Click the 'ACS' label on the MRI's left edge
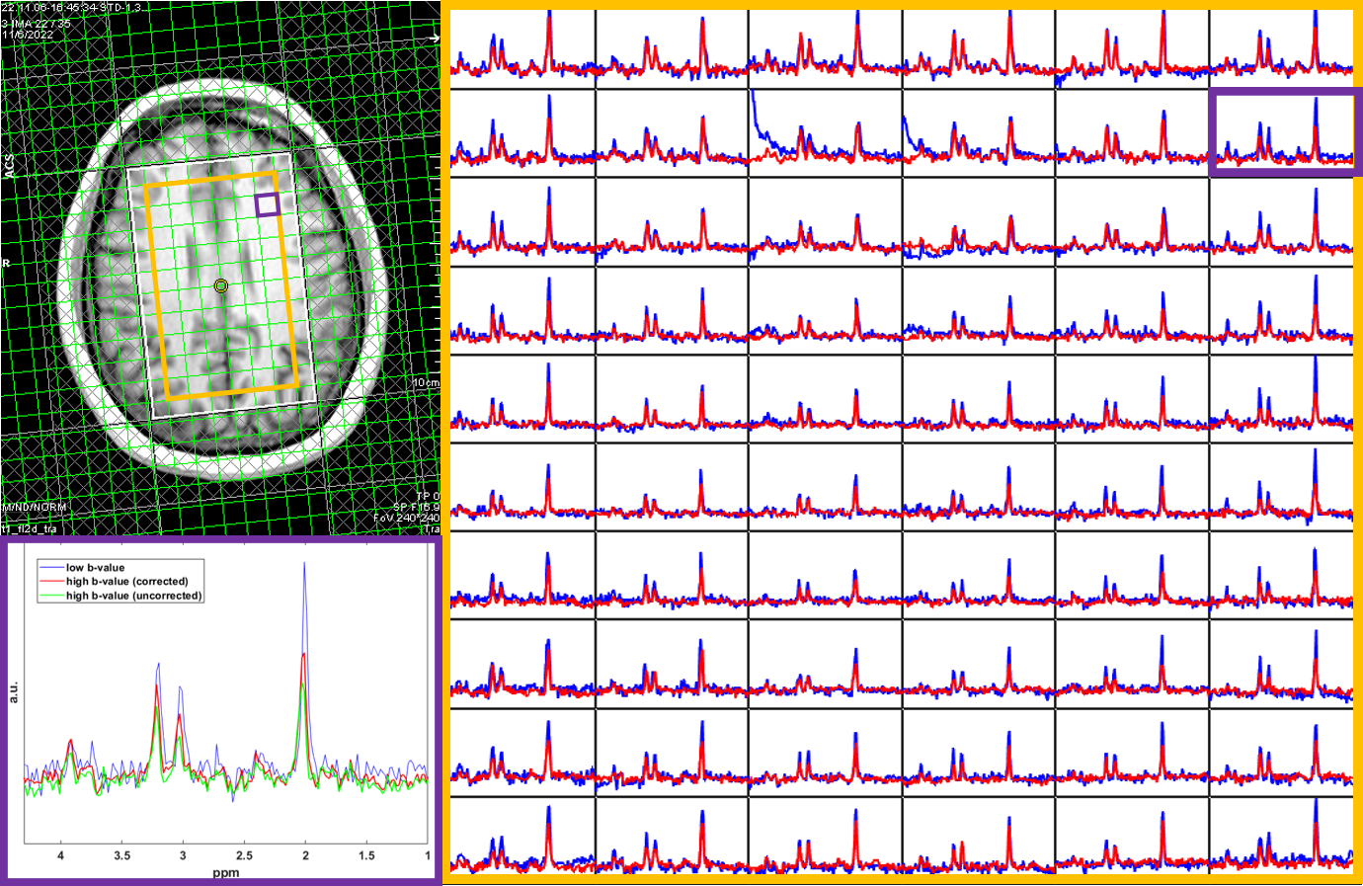 coord(10,166)
